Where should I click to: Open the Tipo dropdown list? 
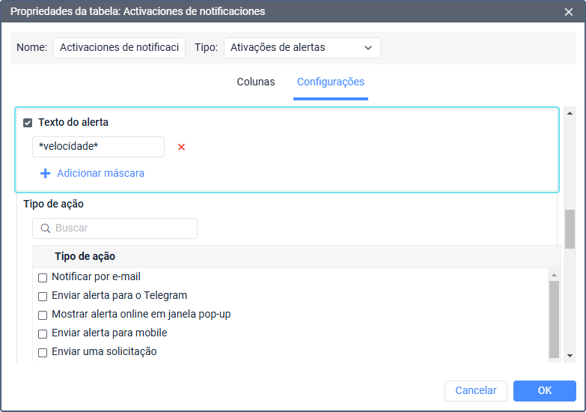(302, 48)
